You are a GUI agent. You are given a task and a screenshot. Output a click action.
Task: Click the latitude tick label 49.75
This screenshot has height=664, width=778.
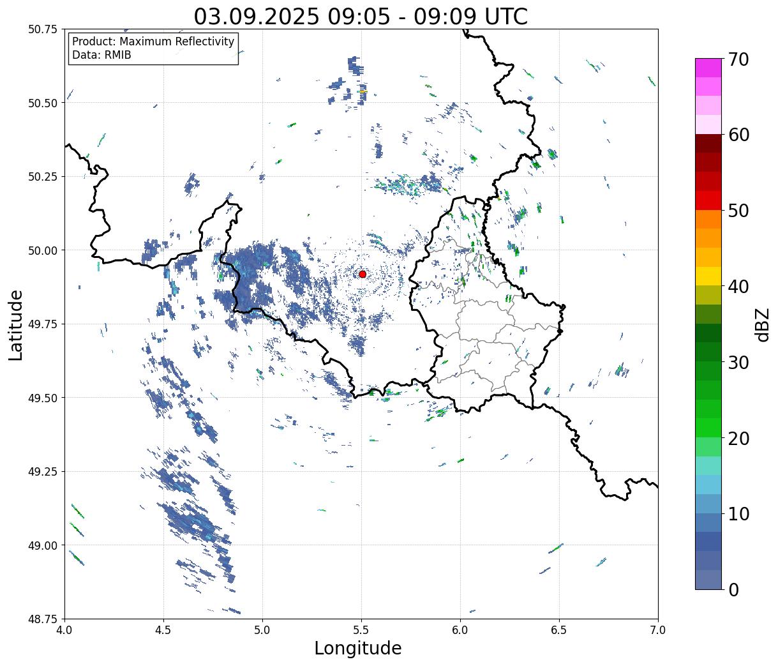click(43, 324)
